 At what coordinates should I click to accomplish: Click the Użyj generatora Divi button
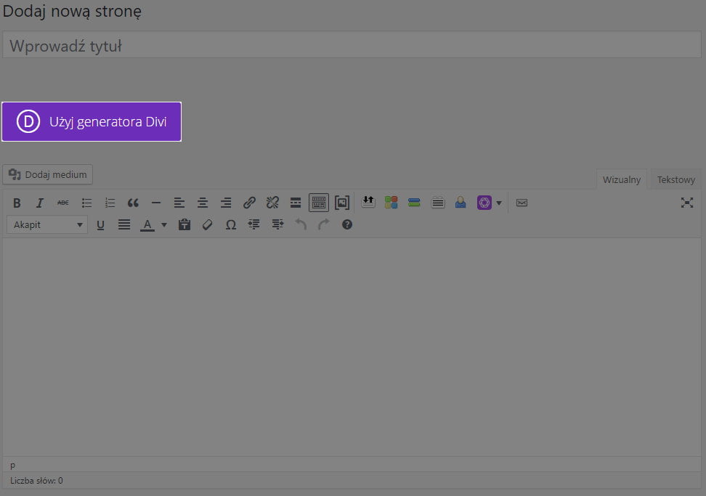coord(92,122)
